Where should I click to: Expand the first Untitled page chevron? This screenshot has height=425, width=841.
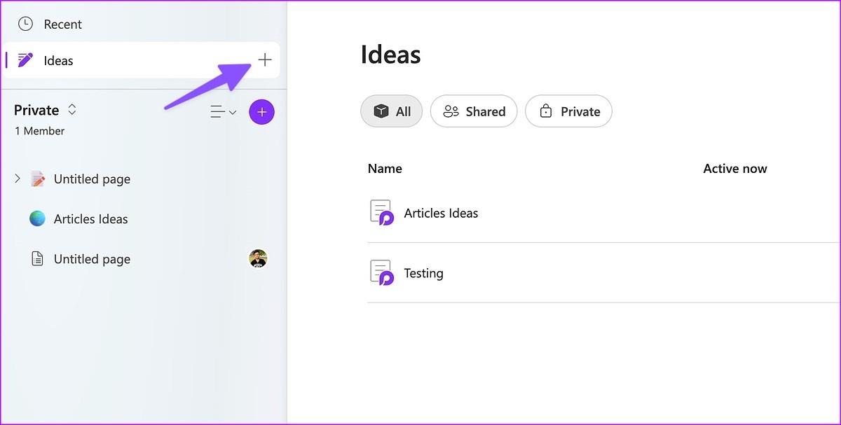[18, 179]
